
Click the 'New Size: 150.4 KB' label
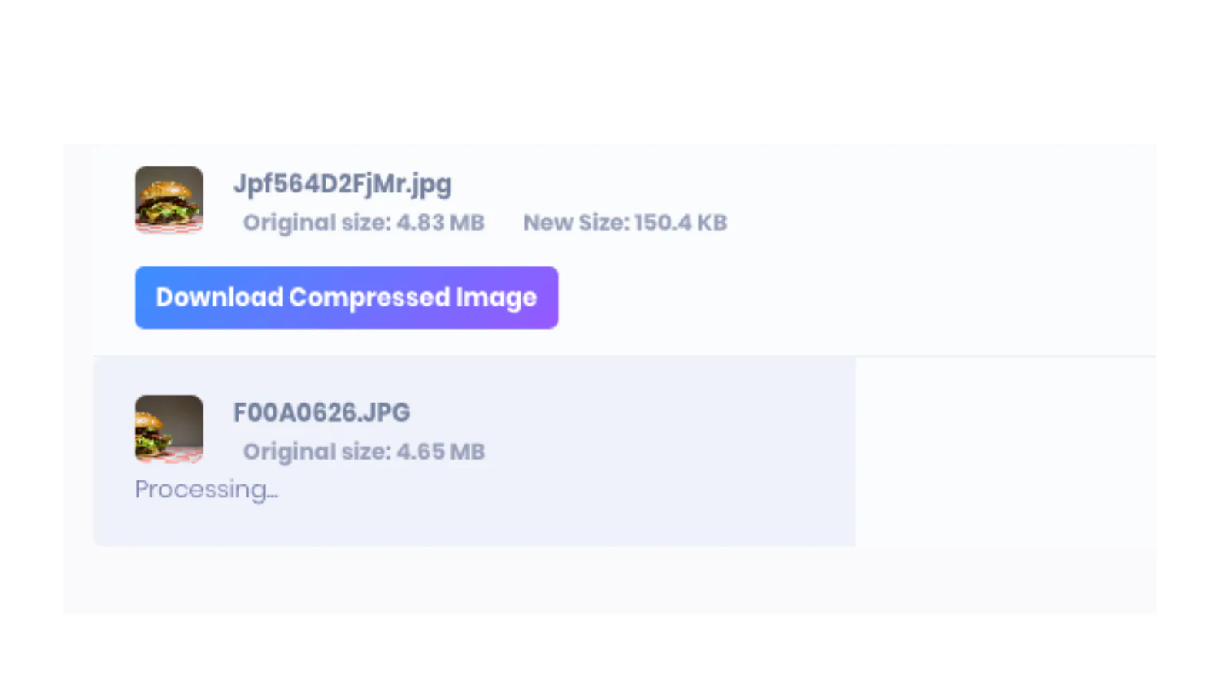tap(624, 223)
